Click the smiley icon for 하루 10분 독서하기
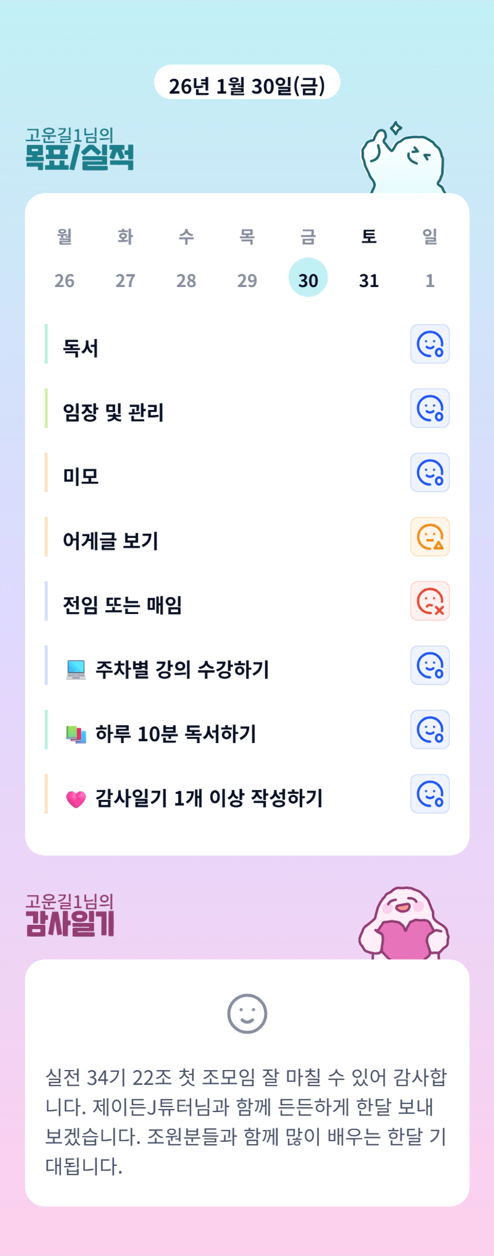Viewport: 494px width, 1256px height. pyautogui.click(x=429, y=730)
